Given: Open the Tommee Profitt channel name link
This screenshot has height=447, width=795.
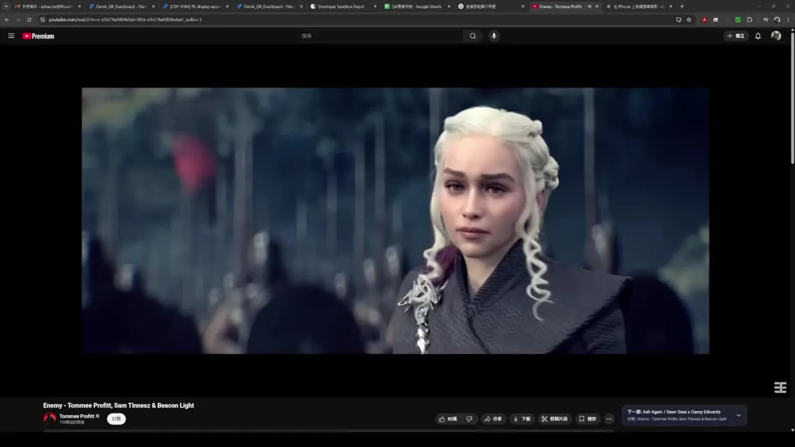Looking at the screenshot, I should tap(77, 416).
